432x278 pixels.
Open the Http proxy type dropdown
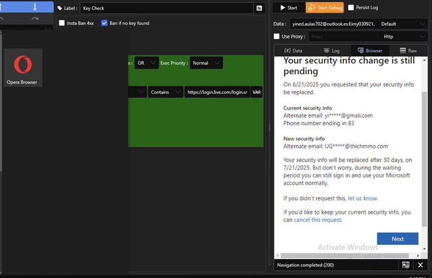404,36
